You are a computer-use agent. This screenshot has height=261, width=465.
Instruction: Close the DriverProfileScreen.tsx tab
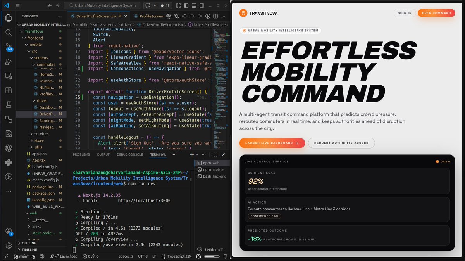(x=125, y=16)
